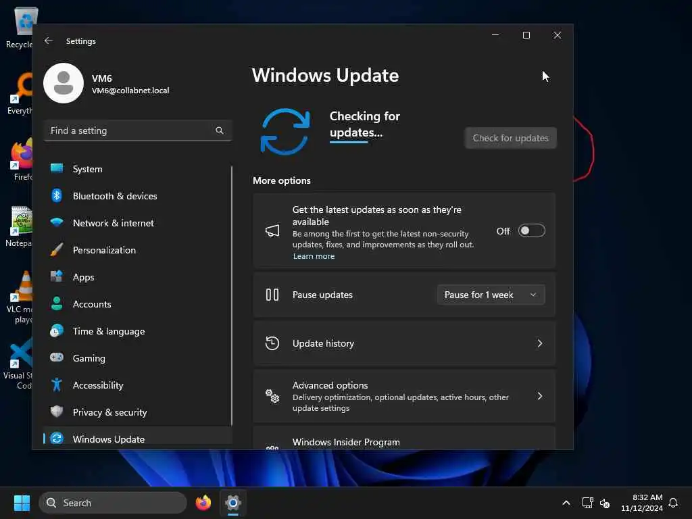Screen dimensions: 692x519
Task: Click the Apps icon in sidebar
Action: (57, 276)
